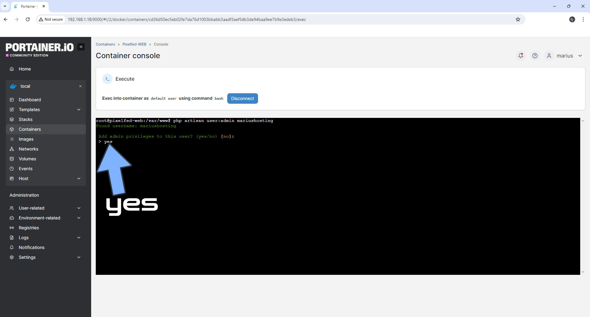Expand the Host section chevron
The height and width of the screenshot is (317, 590).
click(79, 179)
